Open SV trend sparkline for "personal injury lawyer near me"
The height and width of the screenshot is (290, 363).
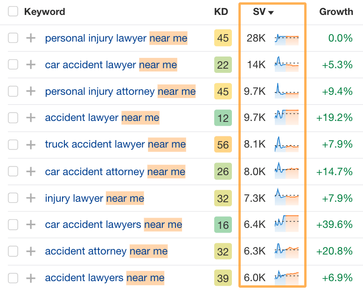pos(286,38)
